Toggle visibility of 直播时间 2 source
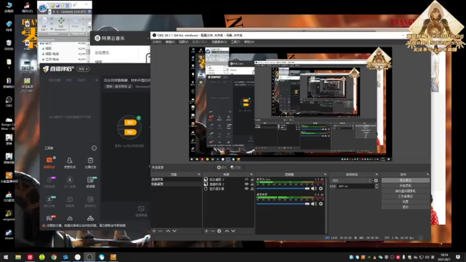Viewport: 466px width, 262px height. 246,184
